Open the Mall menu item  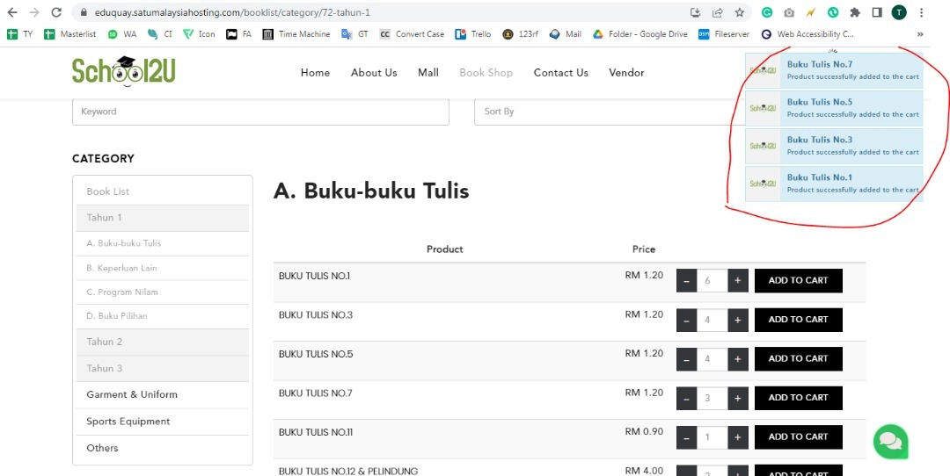(427, 73)
